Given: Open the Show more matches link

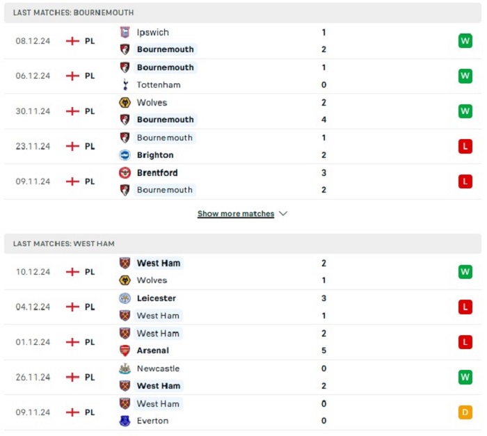Looking at the screenshot, I should (x=236, y=213).
